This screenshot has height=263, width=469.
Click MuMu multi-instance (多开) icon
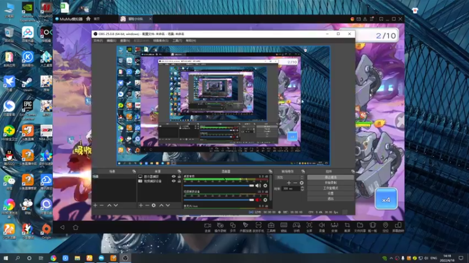233,226
